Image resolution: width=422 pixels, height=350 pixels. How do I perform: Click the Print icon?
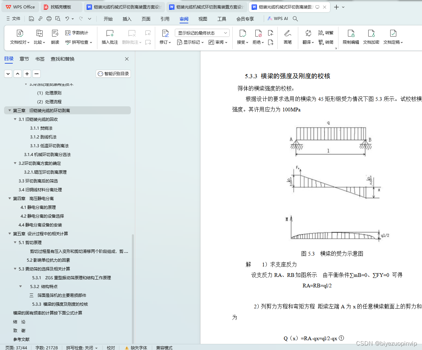tap(49, 19)
